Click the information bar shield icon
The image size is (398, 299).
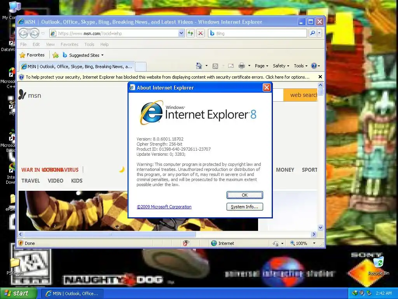(x=21, y=77)
